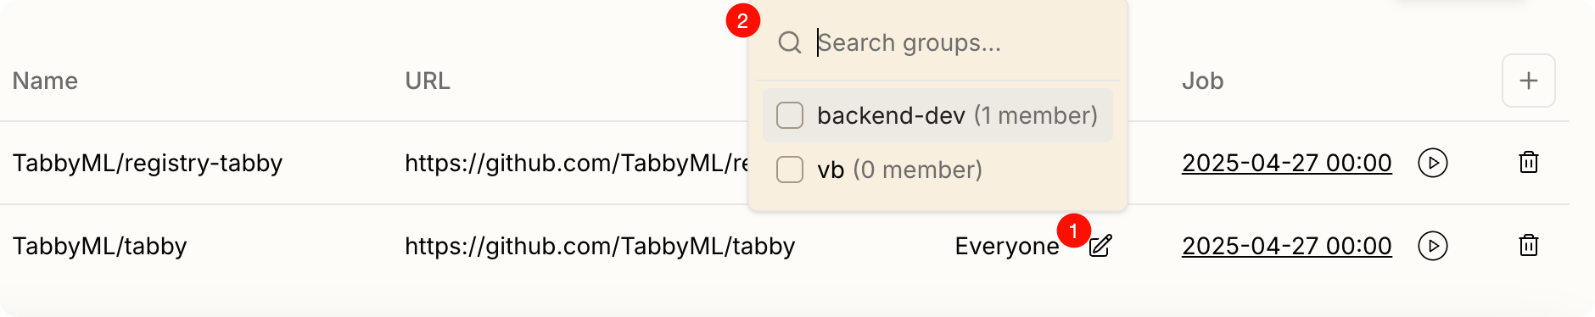Image resolution: width=1595 pixels, height=317 pixels.
Task: Click the Job column header
Action: click(x=1203, y=81)
